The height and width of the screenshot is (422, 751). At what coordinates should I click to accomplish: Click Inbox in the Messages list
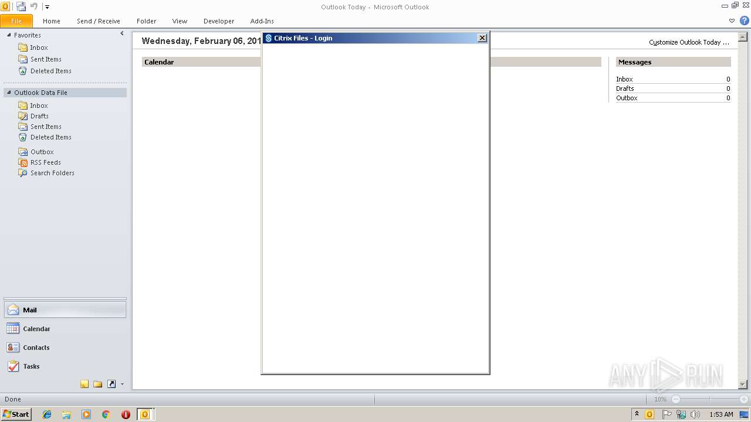pyautogui.click(x=624, y=79)
